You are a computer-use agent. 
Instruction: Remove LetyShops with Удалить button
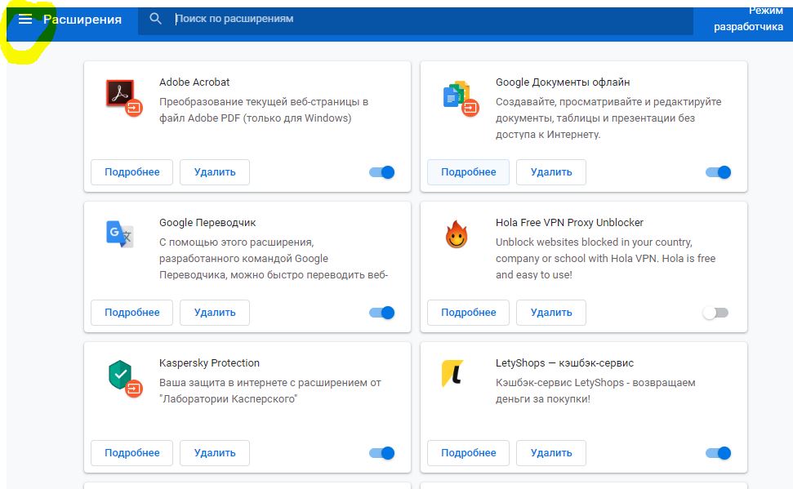(x=551, y=453)
